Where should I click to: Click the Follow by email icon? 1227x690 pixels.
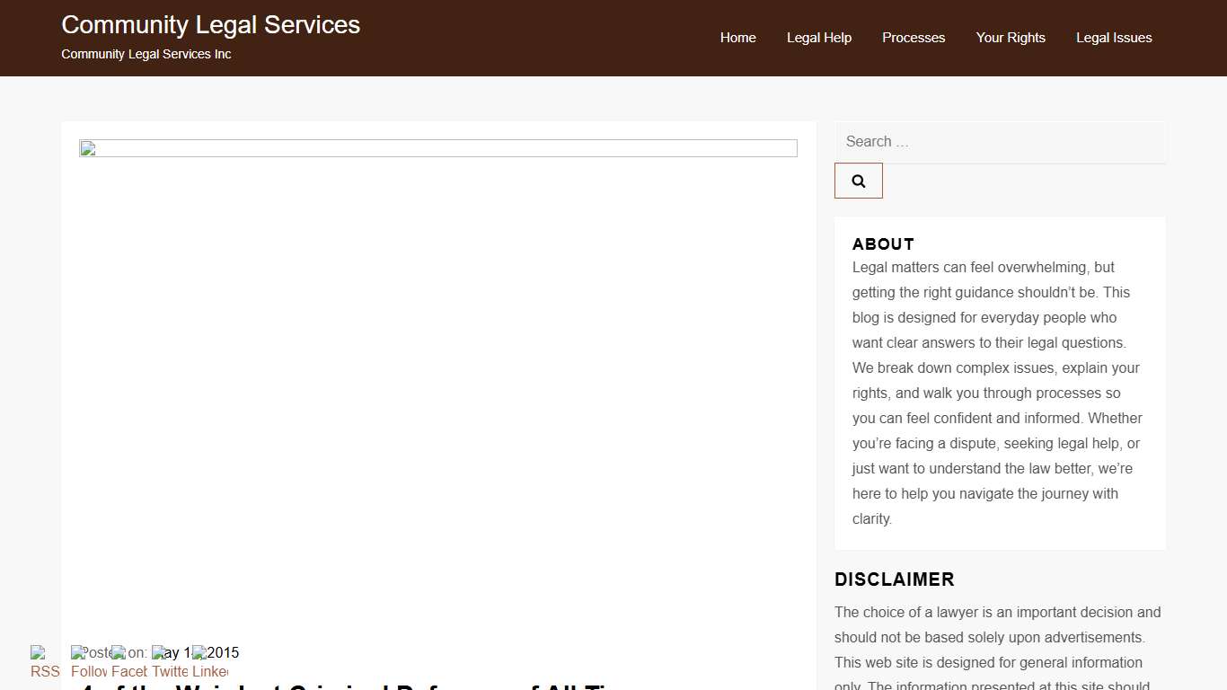[x=89, y=663]
